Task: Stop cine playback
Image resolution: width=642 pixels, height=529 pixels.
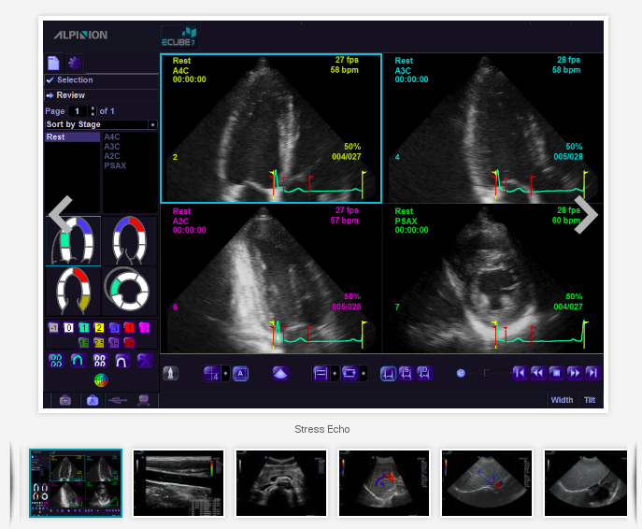Action: [556, 373]
